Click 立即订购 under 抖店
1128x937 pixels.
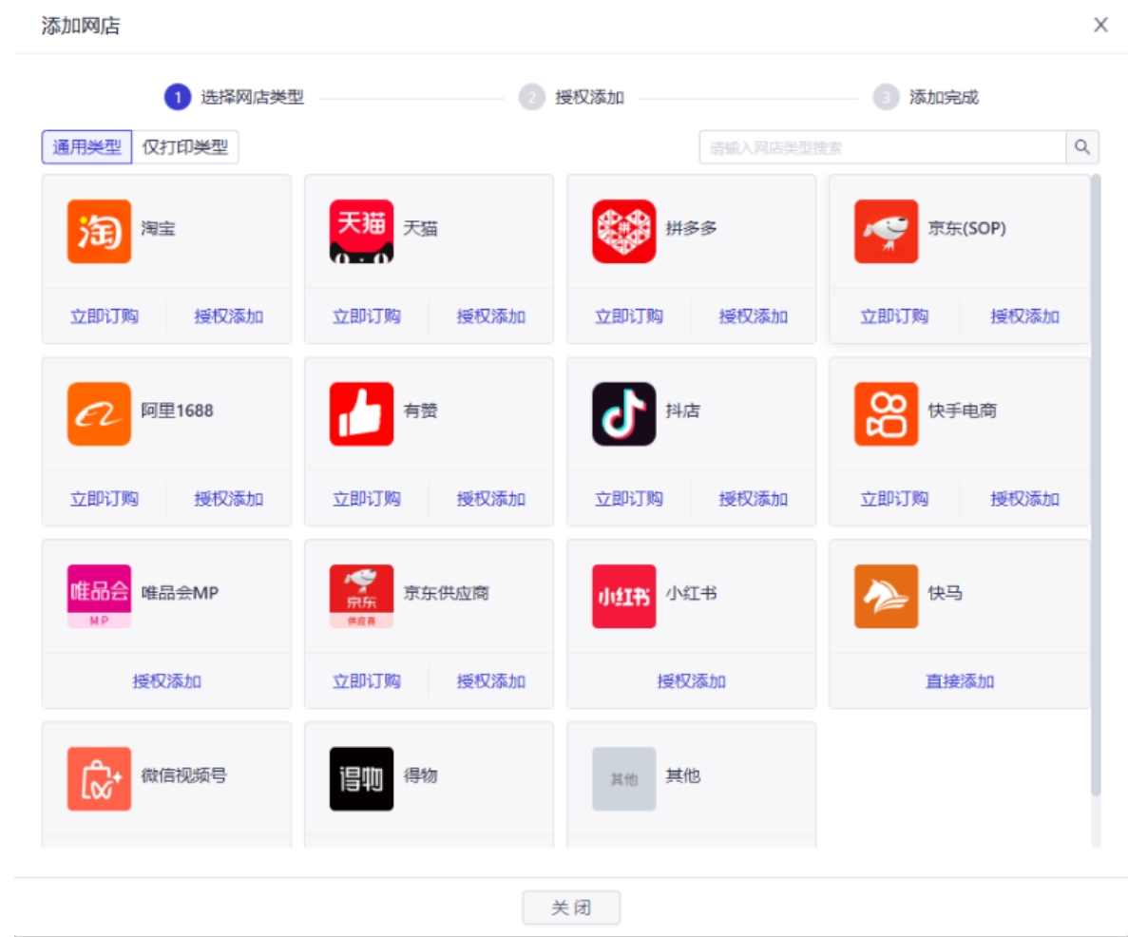coord(629,499)
